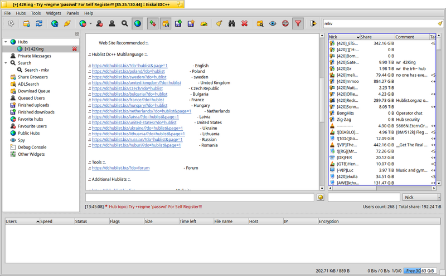Click the speed limit gauge toolbar icon
This screenshot has height=276, width=446.
203,23
